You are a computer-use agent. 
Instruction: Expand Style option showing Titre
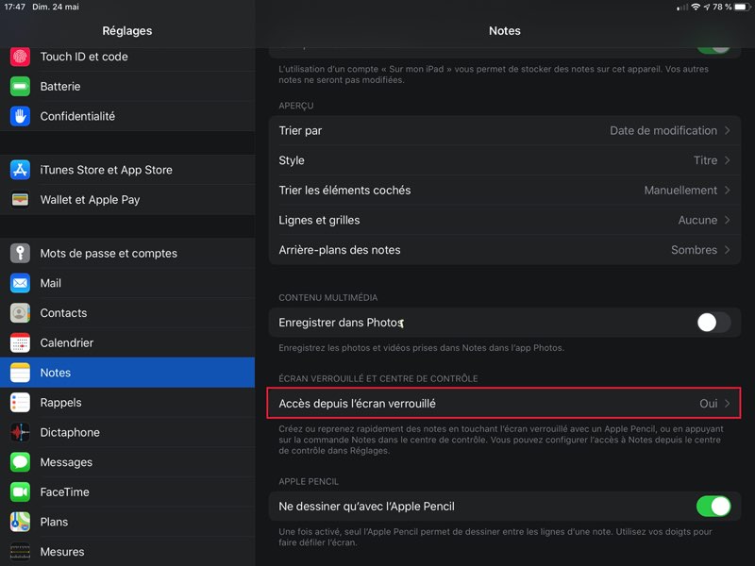727,160
